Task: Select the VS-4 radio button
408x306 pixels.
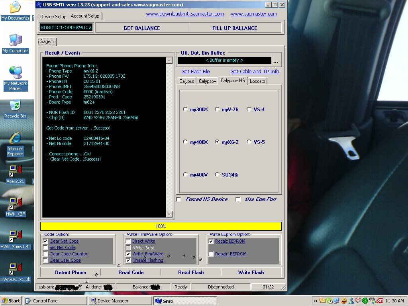Action: 249,109
